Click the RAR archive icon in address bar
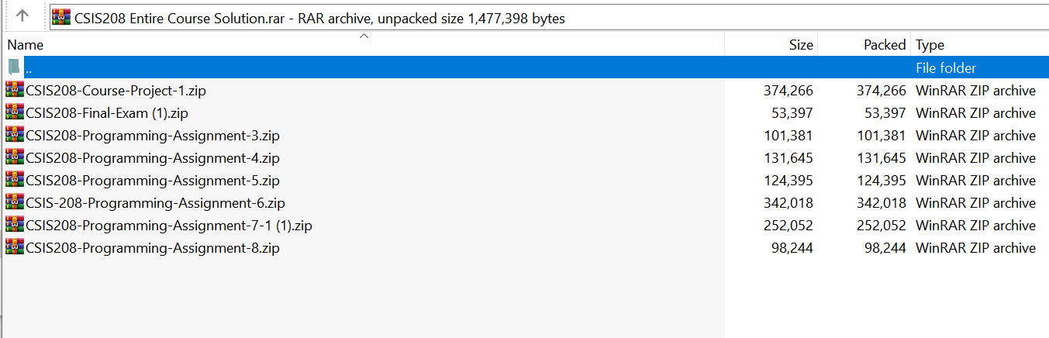Viewport: 1049px width, 338px height. 62,18
